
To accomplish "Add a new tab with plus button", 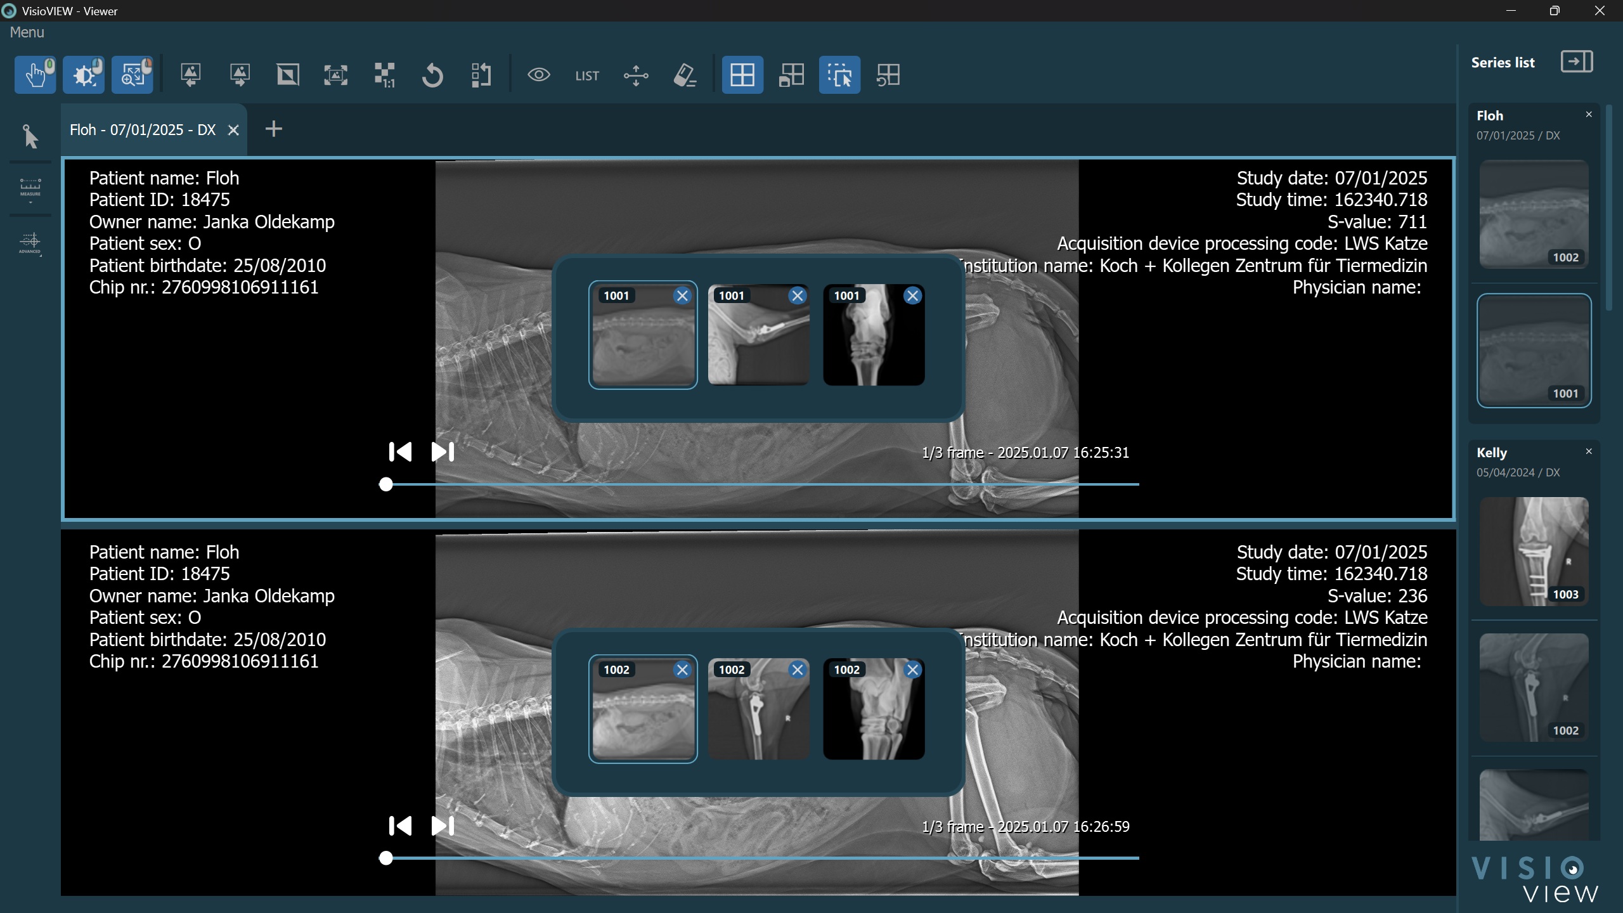I will point(273,129).
